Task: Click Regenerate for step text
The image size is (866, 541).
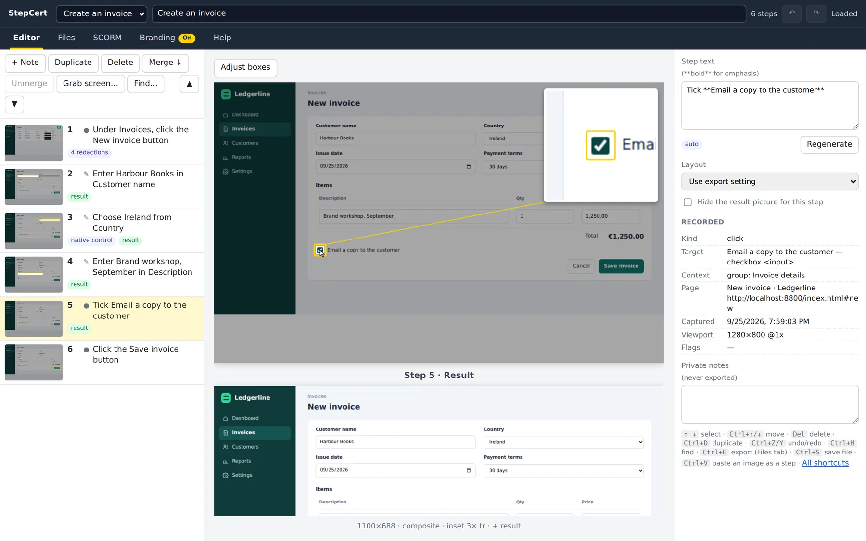Action: [829, 144]
